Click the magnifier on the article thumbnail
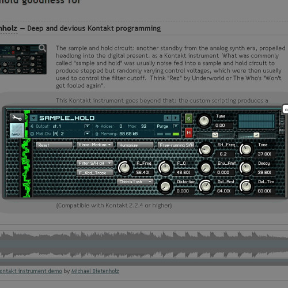 pyautogui.click(x=42, y=48)
